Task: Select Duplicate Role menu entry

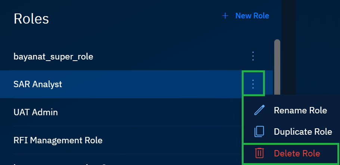Action: tap(303, 132)
